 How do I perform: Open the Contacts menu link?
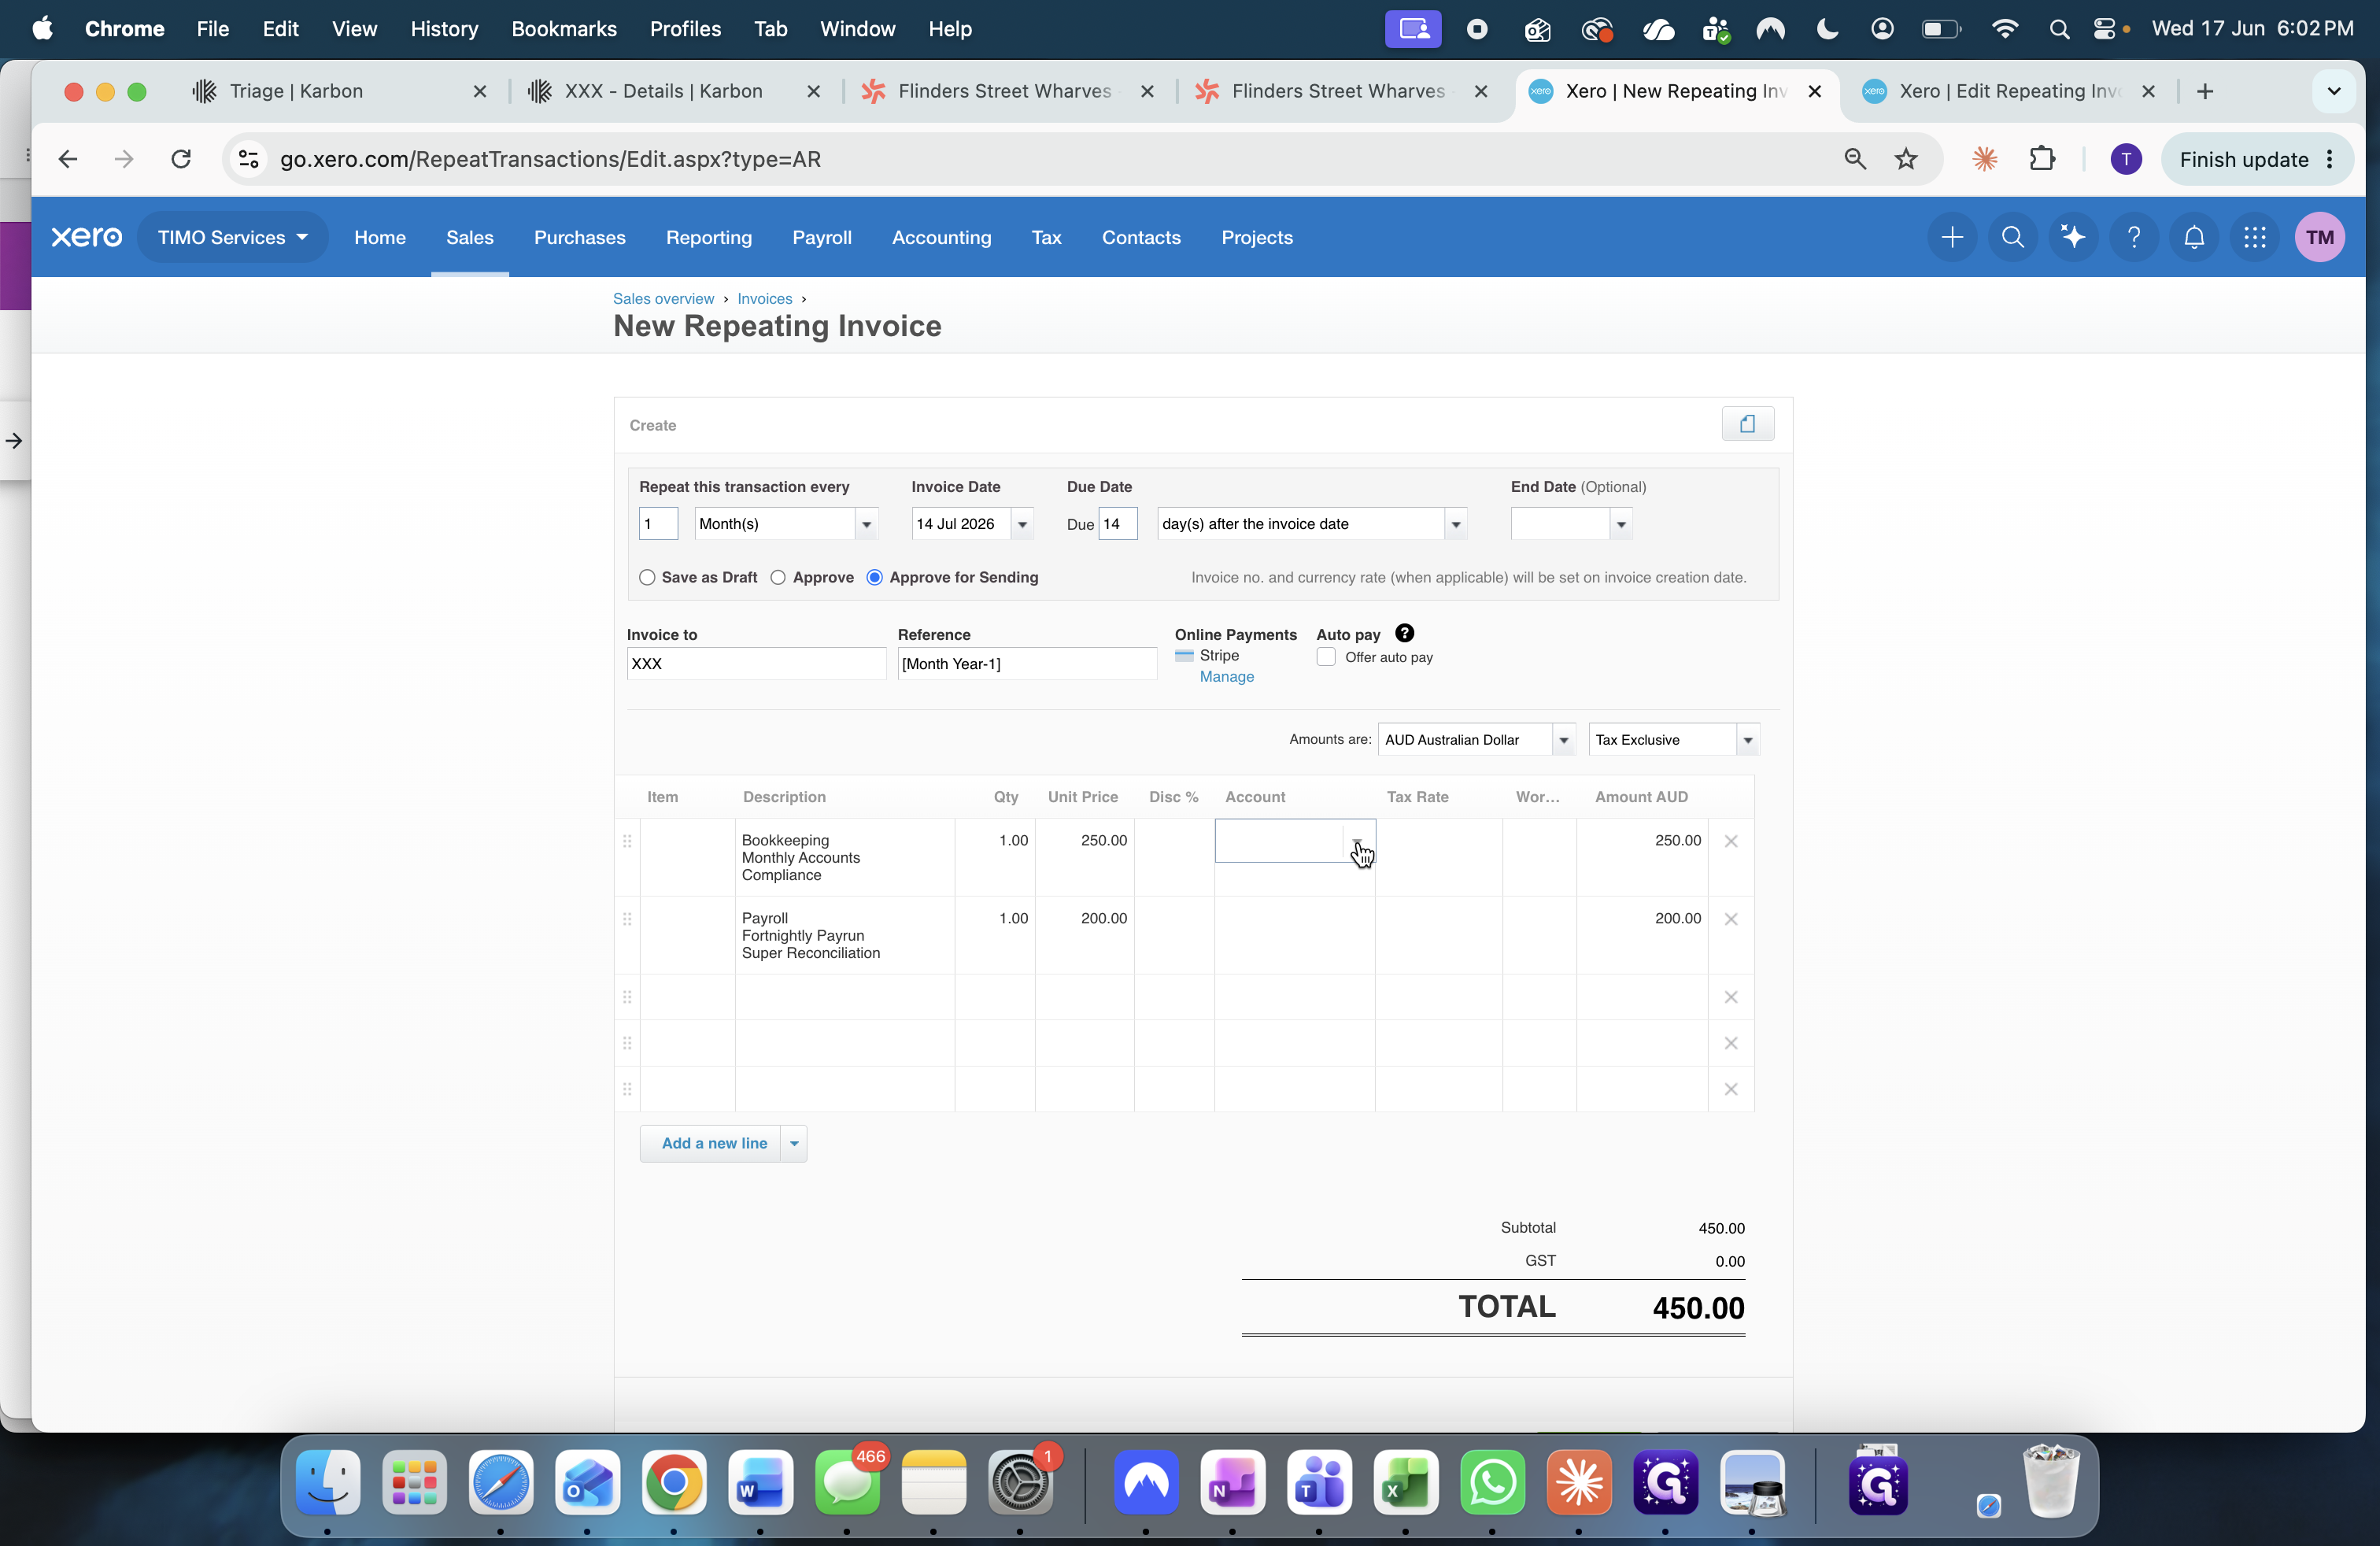click(x=1141, y=237)
